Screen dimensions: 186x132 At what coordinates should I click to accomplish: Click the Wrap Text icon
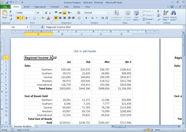pyautogui.click(x=79, y=13)
